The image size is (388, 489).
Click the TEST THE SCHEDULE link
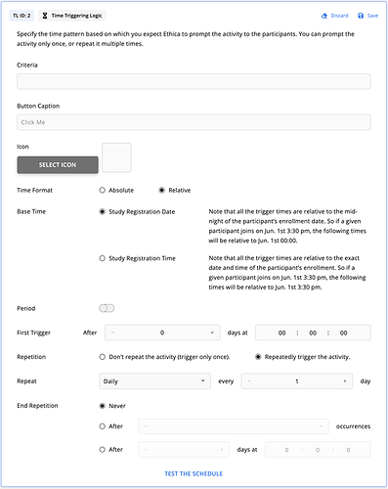tap(194, 473)
